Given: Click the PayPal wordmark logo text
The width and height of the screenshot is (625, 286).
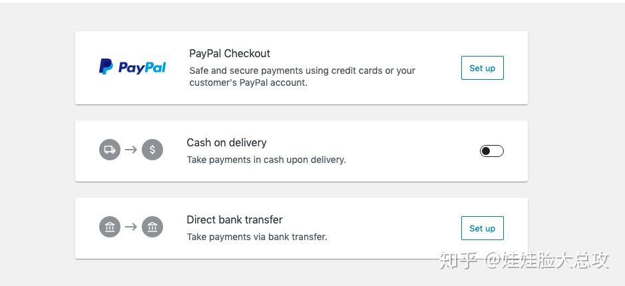Looking at the screenshot, I should [x=142, y=68].
